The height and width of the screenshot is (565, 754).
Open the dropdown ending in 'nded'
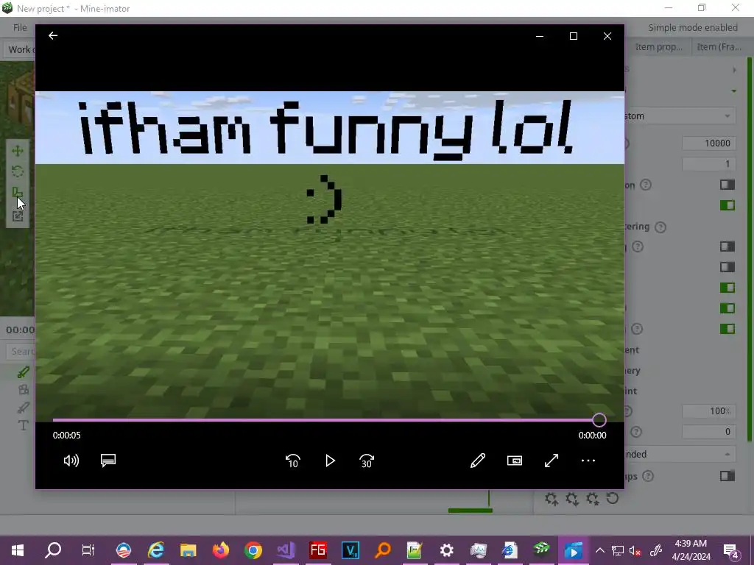pyautogui.click(x=680, y=454)
